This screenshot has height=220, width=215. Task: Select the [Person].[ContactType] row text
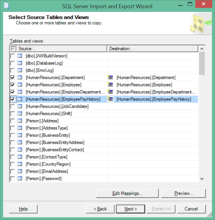[x=46, y=157]
